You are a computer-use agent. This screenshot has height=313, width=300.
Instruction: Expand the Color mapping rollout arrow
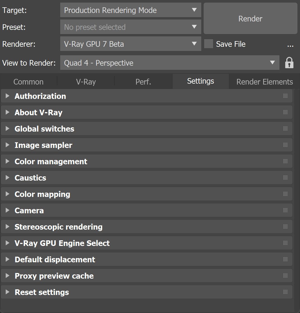coord(7,194)
